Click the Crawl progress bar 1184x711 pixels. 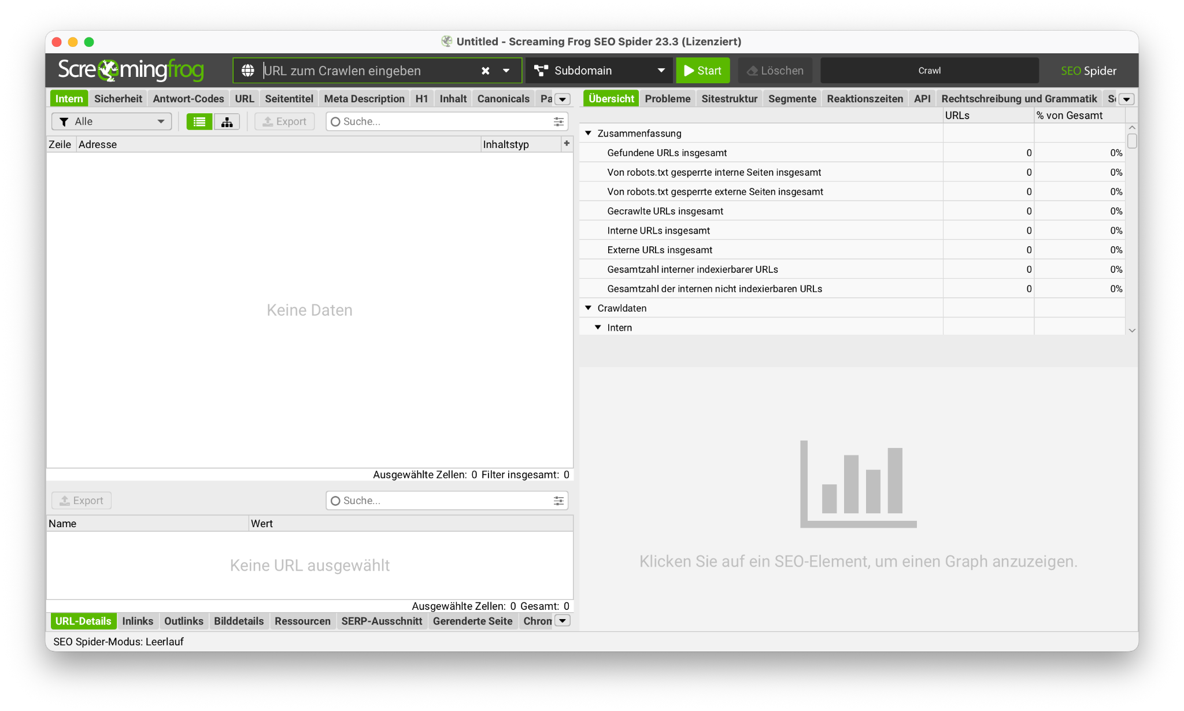[929, 71]
